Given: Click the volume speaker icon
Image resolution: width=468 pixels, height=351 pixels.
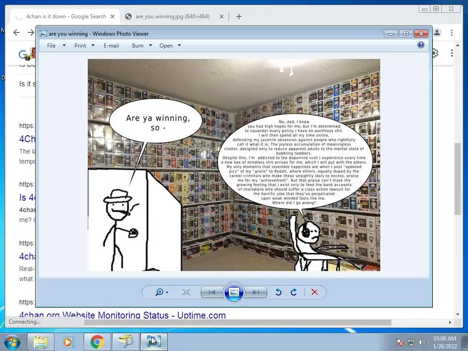Looking at the screenshot, I should tap(422, 342).
